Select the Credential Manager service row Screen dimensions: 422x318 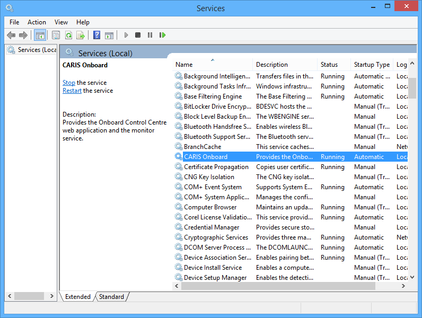pos(211,227)
